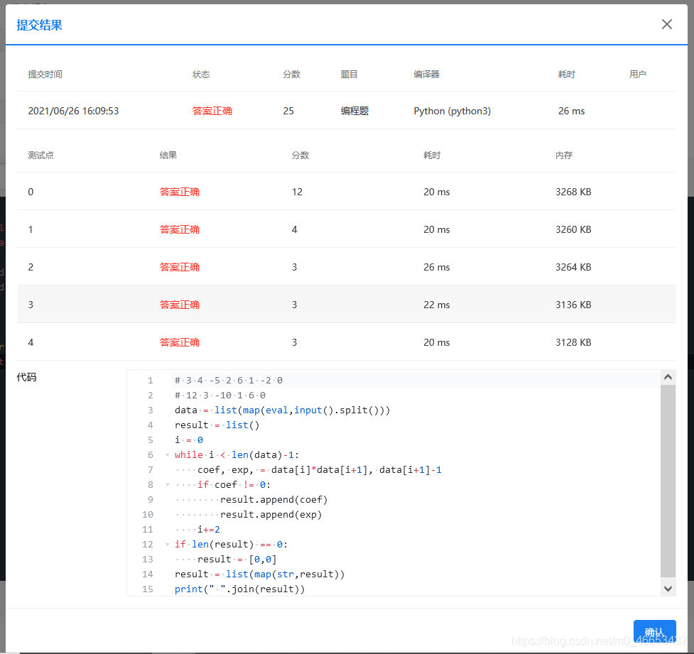Click test point 2 time 26 ms
The width and height of the screenshot is (694, 654).
[x=436, y=267]
